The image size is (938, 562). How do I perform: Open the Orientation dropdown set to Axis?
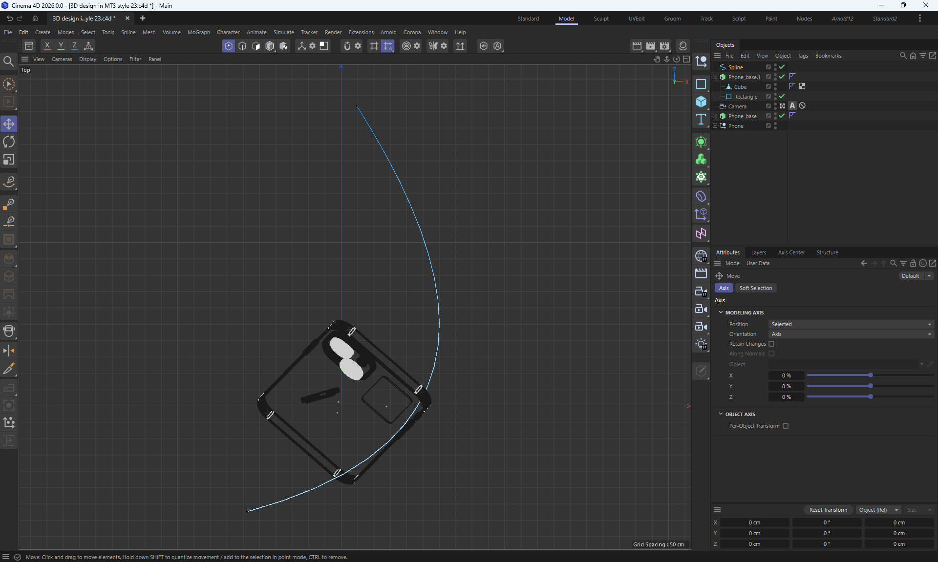[x=851, y=334]
